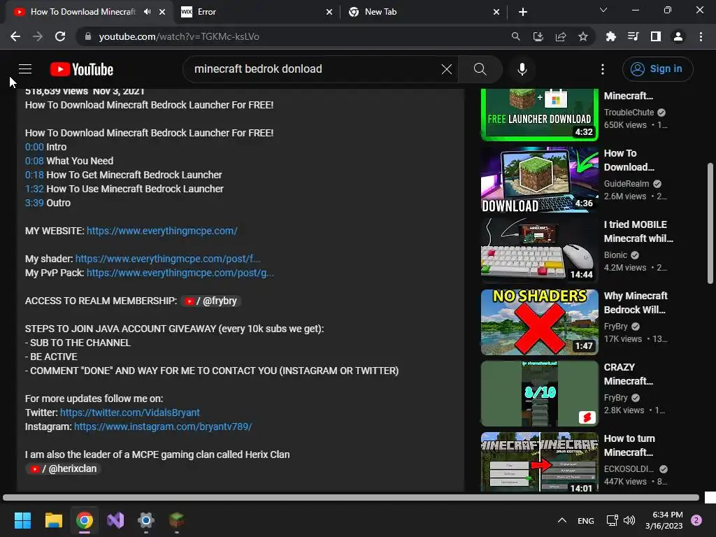This screenshot has width=716, height=537.
Task: Go back with browser back arrow
Action: click(15, 36)
